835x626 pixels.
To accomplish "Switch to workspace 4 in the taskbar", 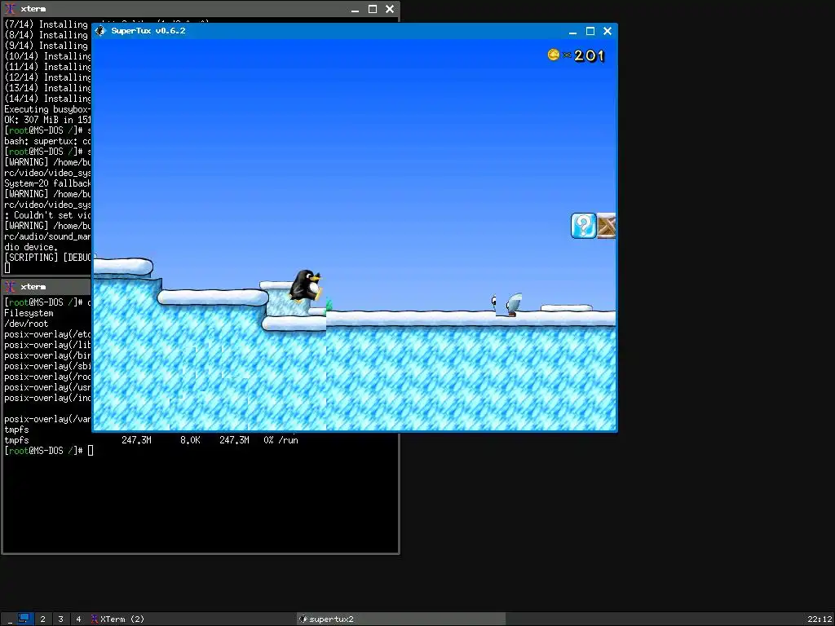I will pyautogui.click(x=78, y=619).
